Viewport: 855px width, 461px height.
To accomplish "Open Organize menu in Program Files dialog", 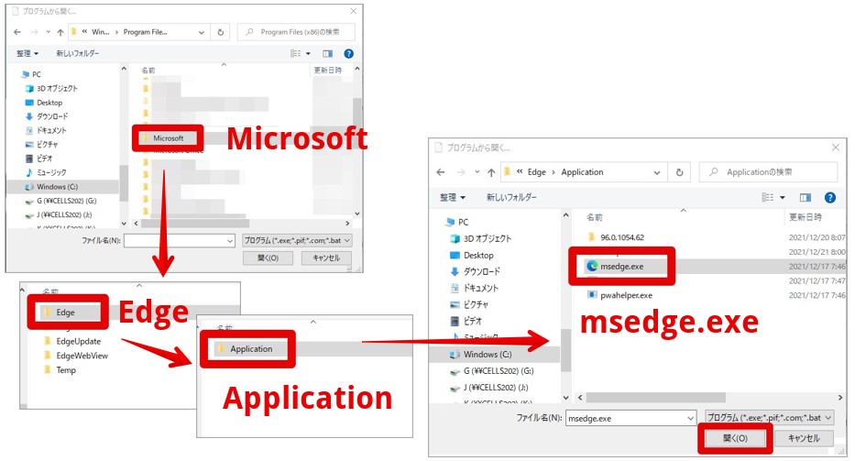I will click(x=27, y=53).
